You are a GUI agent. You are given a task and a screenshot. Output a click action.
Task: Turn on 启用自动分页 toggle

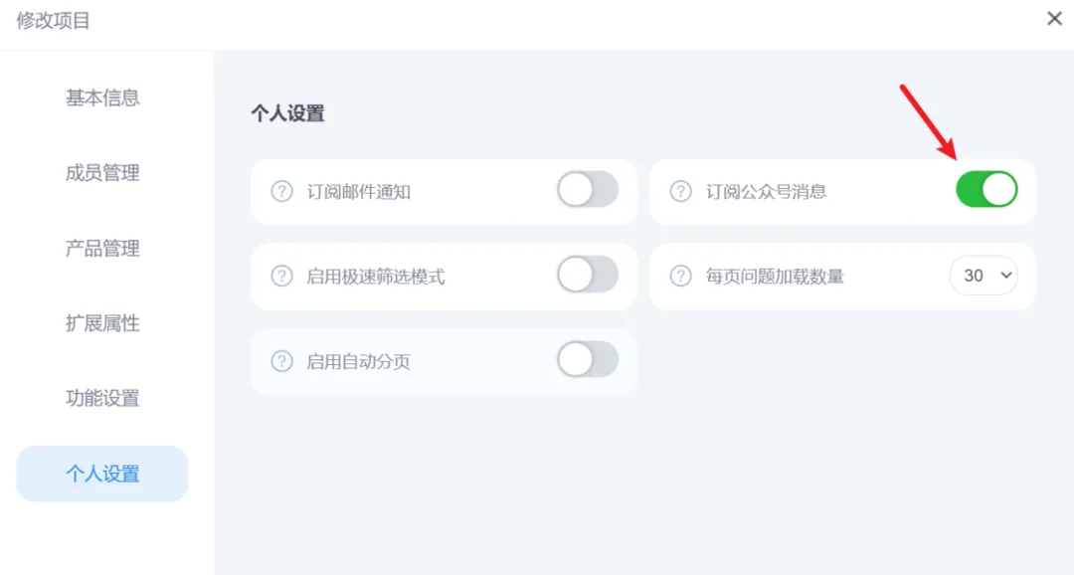[x=588, y=360]
